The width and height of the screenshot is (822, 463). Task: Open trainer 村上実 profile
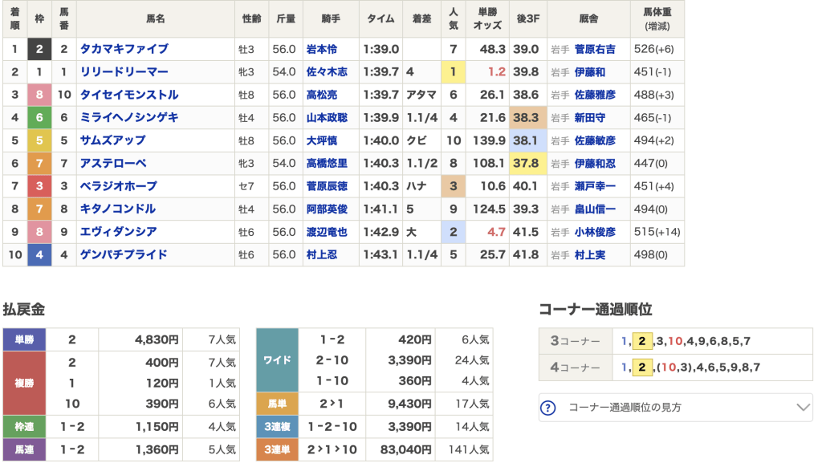pos(590,254)
